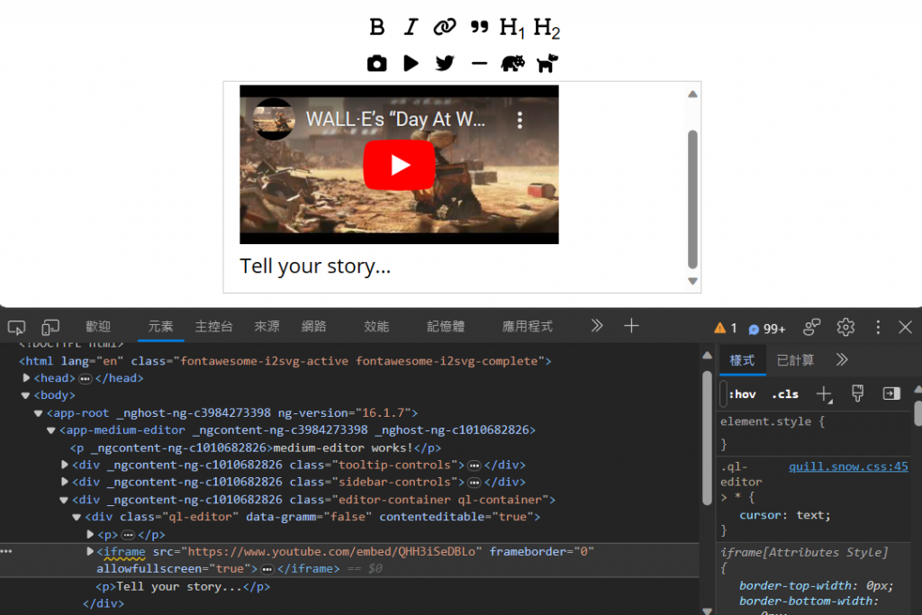Collapse the body element node
The image size is (922, 615).
25,395
